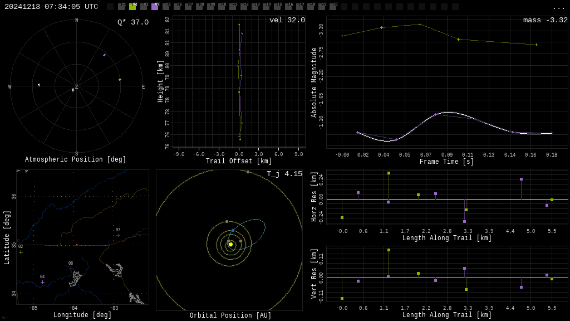Click the station 10 box in top bar
The image size is (570, 321).
click(222, 7)
